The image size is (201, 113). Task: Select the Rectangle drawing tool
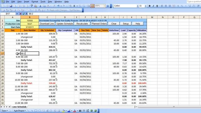(36, 111)
